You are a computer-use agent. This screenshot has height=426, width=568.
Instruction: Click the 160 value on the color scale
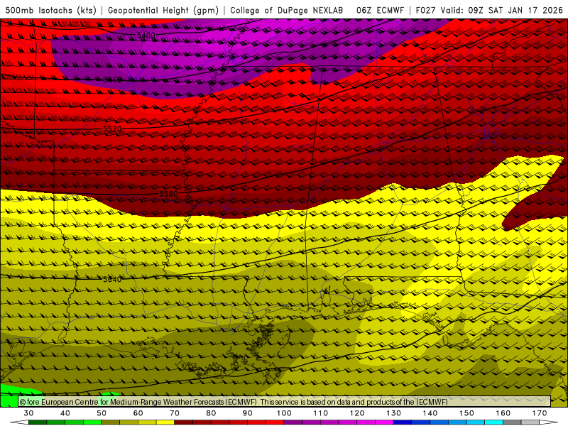(x=503, y=413)
